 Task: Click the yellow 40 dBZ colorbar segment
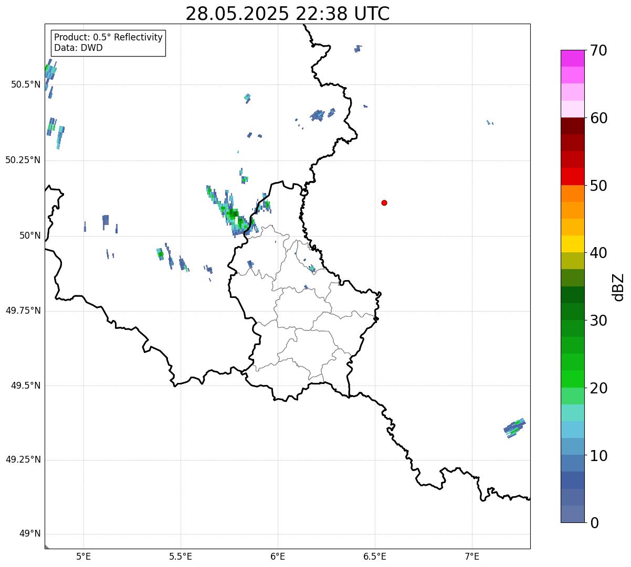[x=573, y=244]
